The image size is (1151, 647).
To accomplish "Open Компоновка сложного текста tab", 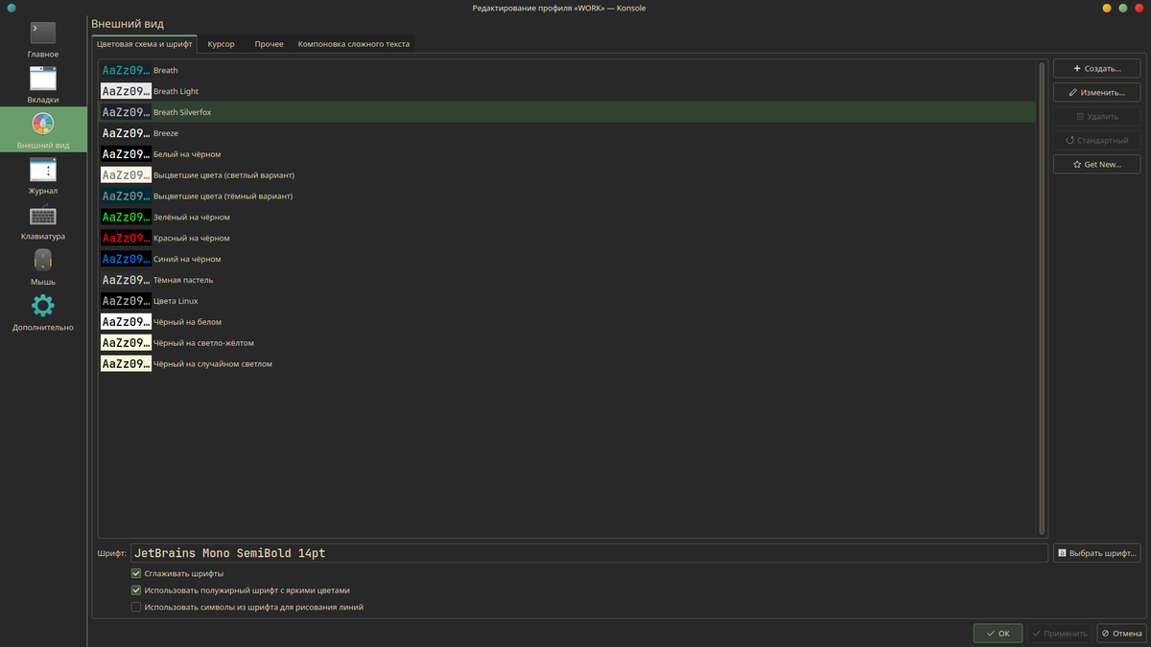I will [x=354, y=44].
